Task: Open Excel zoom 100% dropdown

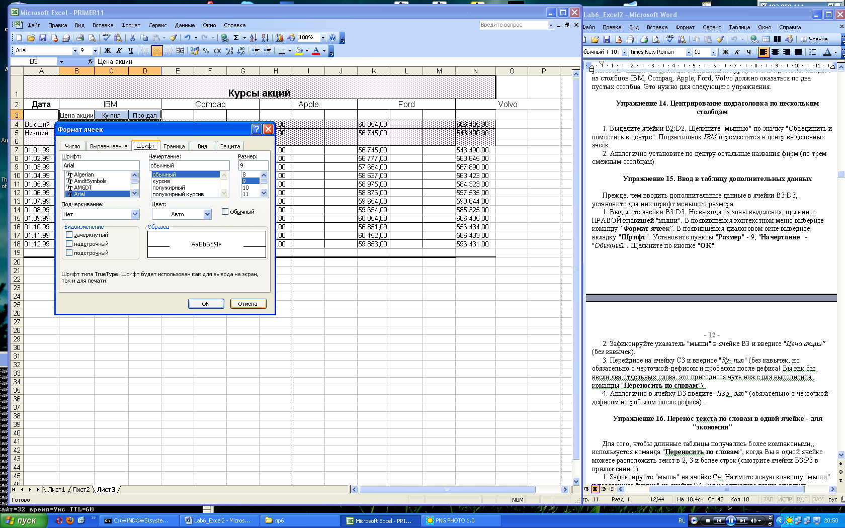Action: (x=323, y=38)
